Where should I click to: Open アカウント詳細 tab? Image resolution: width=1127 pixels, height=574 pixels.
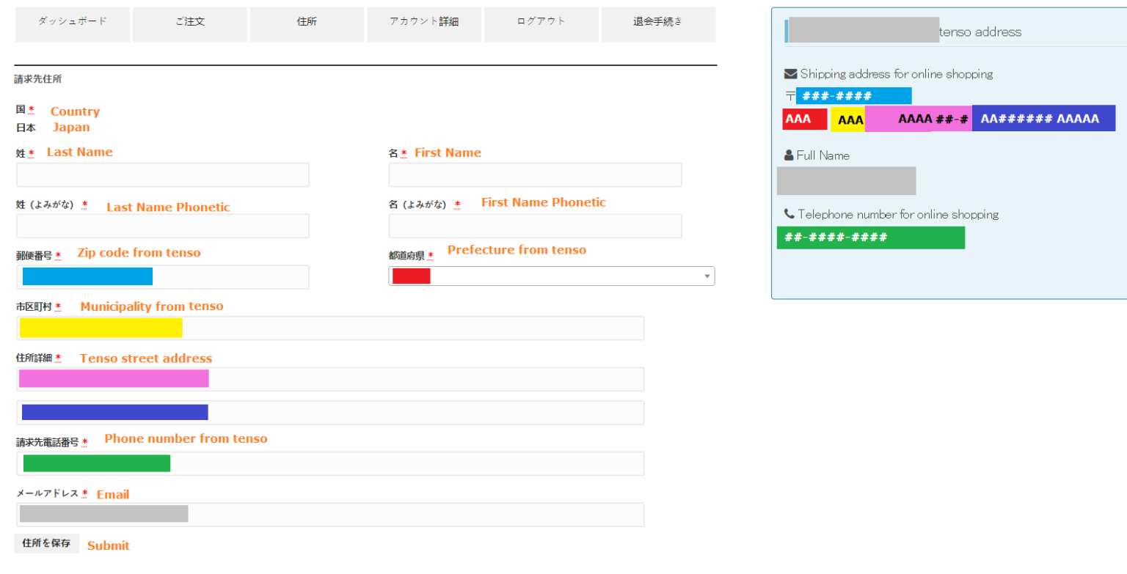(424, 22)
